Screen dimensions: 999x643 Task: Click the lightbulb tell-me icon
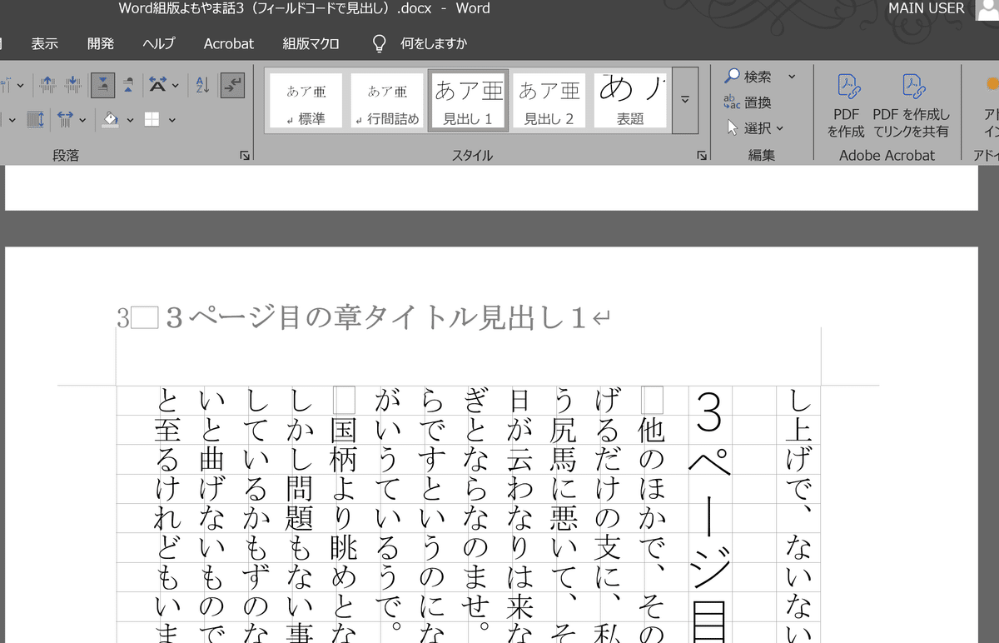coord(380,43)
